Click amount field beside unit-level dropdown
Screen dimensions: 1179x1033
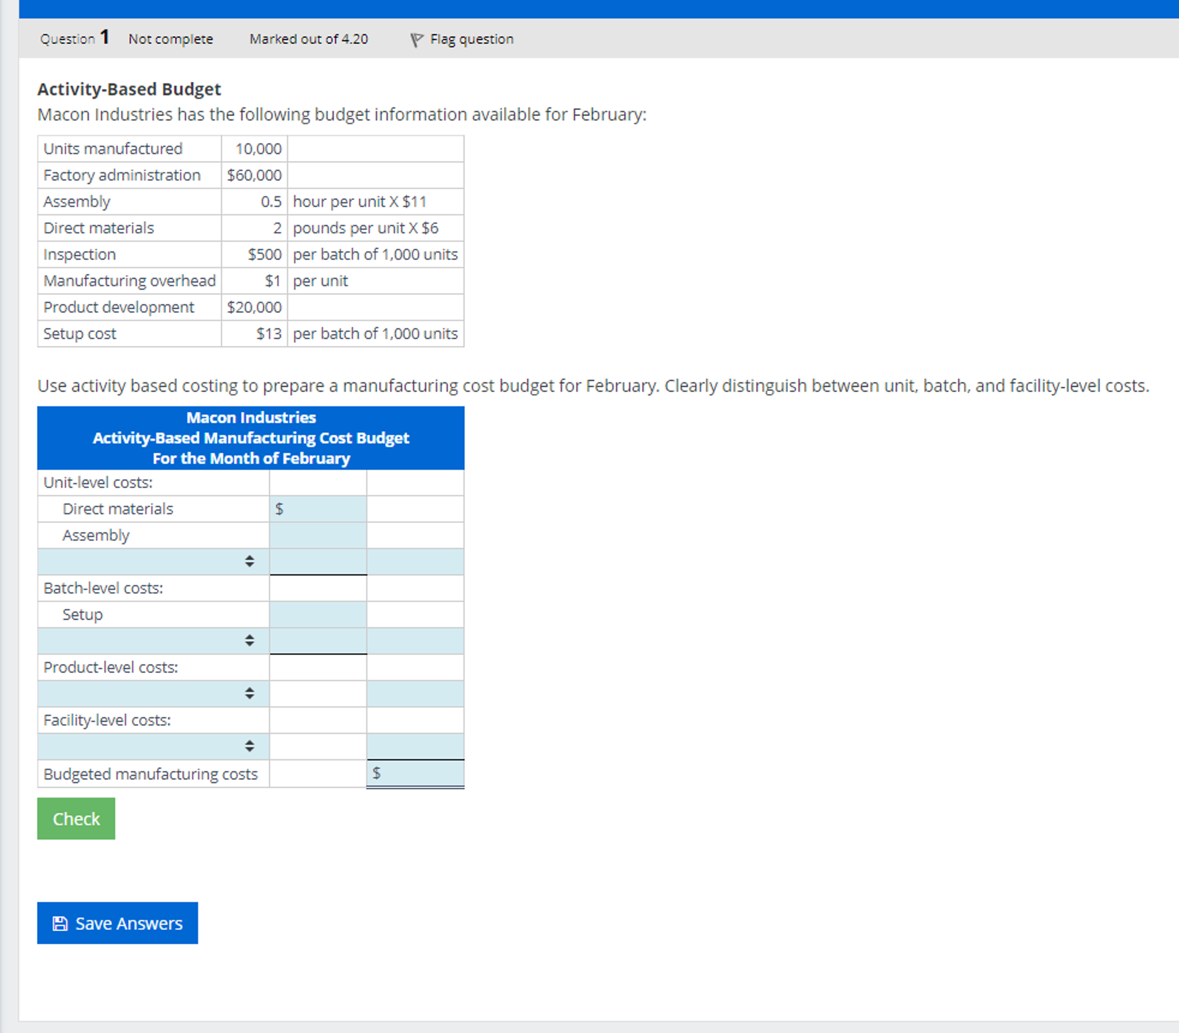click(318, 561)
